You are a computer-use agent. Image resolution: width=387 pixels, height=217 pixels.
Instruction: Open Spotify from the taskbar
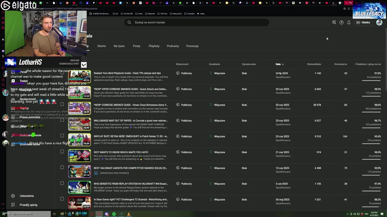[114, 214]
